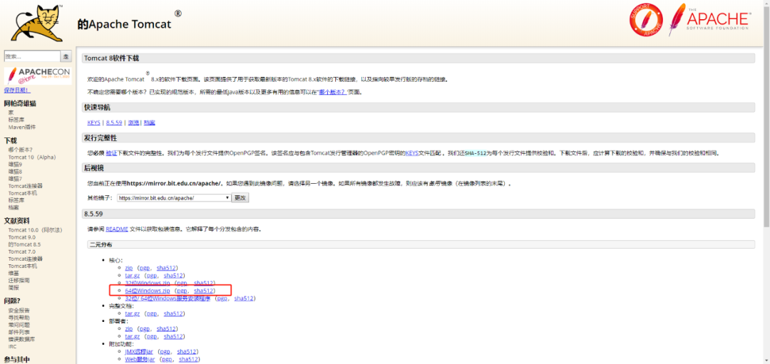Open the Tomcat 10 (Alpha) download link

[32, 157]
